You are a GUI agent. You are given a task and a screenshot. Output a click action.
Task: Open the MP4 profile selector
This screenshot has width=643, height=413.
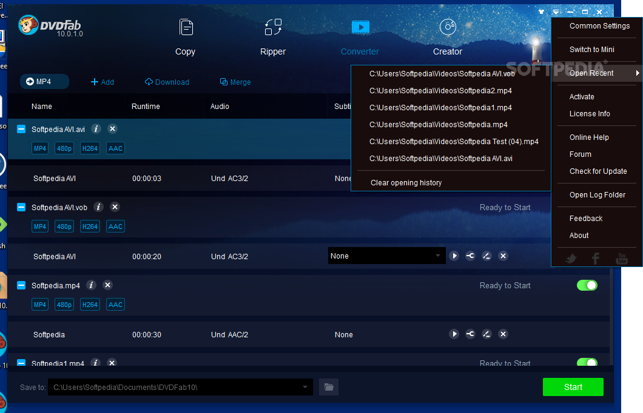click(44, 82)
